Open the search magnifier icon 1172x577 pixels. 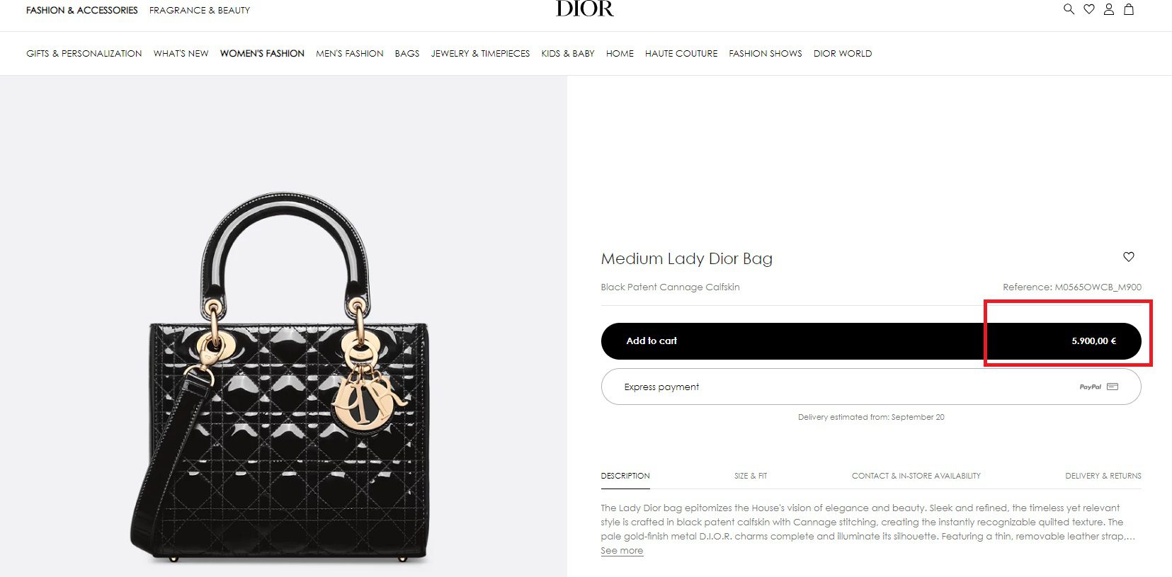[x=1069, y=9]
